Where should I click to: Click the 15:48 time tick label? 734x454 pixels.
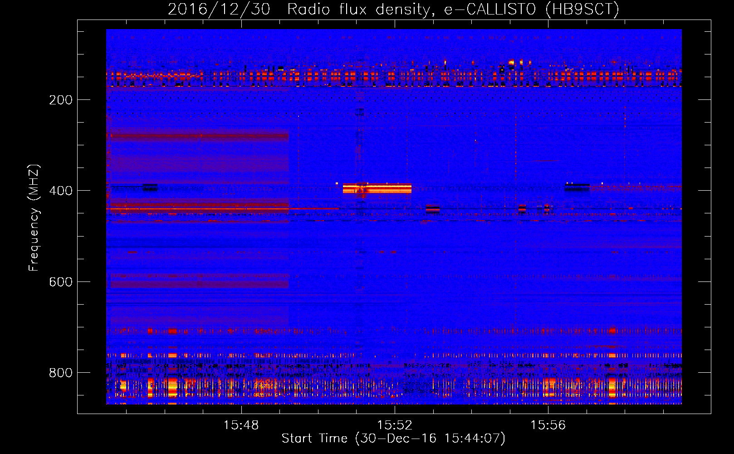241,425
